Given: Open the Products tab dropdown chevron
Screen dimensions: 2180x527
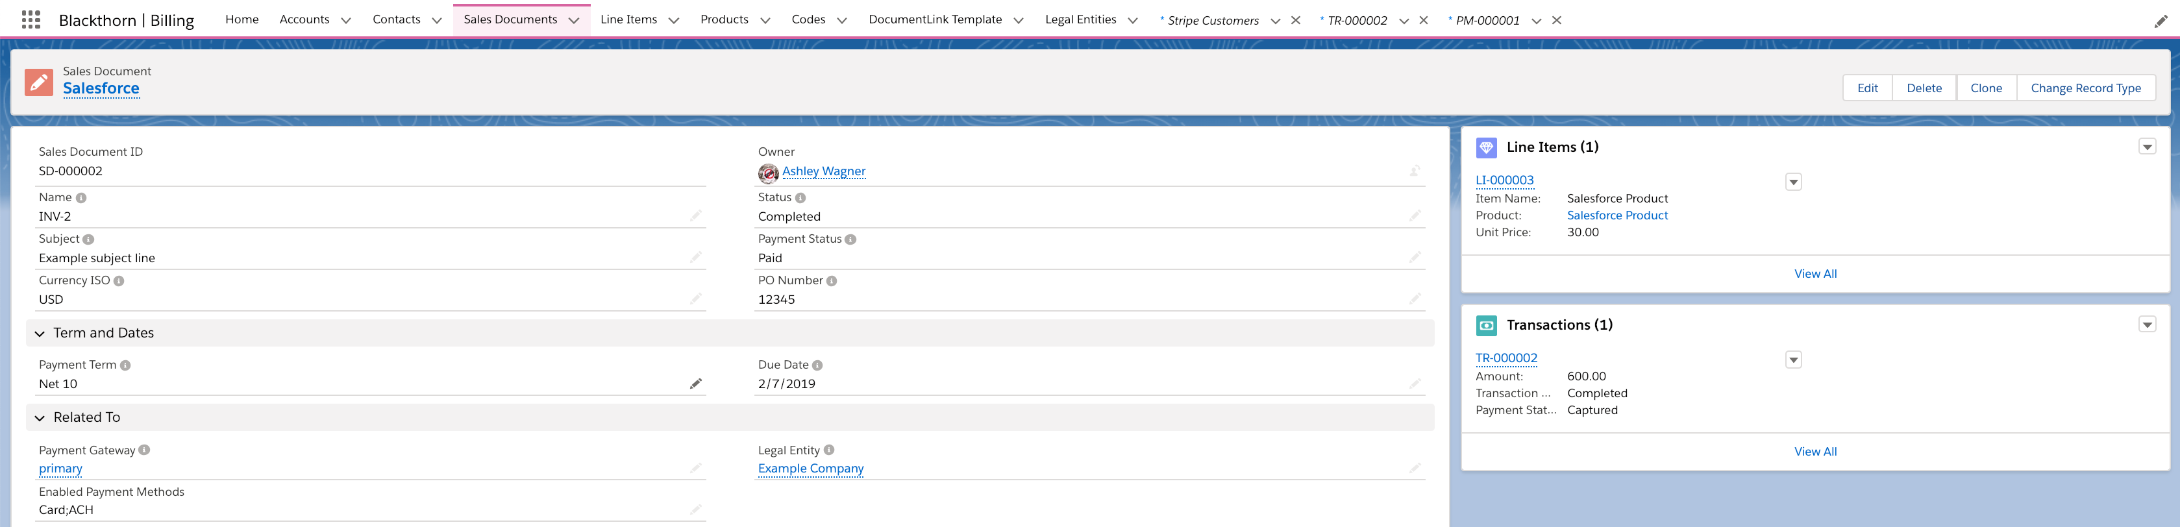Looking at the screenshot, I should coord(765,21).
